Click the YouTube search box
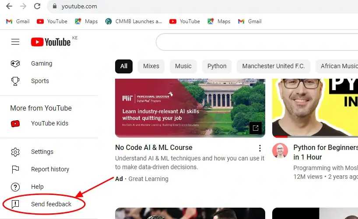358x219 pixels. [x=257, y=42]
